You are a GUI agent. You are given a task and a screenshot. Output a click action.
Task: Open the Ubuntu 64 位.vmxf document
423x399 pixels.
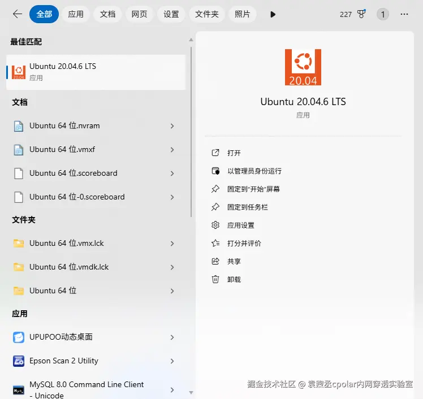96,150
